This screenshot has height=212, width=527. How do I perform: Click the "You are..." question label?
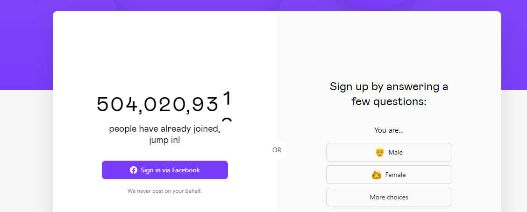[389, 130]
